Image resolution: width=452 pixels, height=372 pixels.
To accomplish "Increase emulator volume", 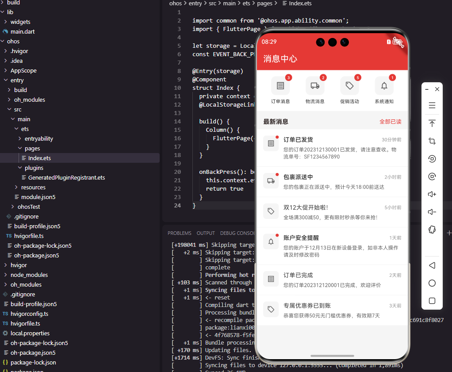I will [x=432, y=194].
